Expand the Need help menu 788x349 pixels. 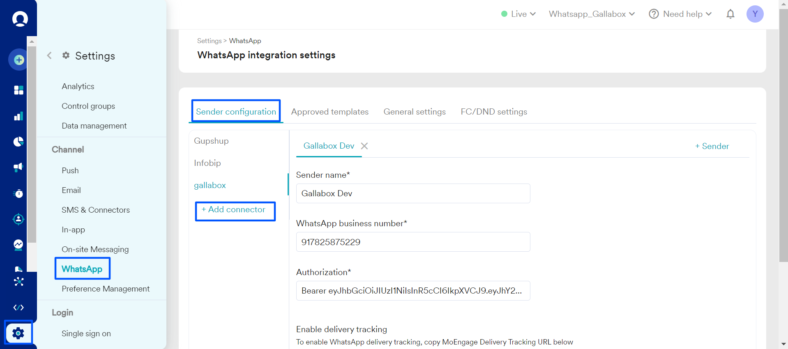[x=680, y=14]
